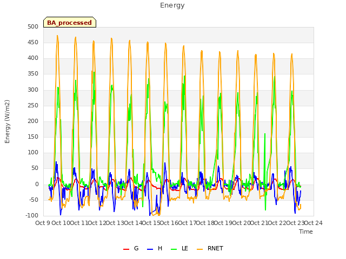Click the 0 y-axis tick label

(x=37, y=184)
